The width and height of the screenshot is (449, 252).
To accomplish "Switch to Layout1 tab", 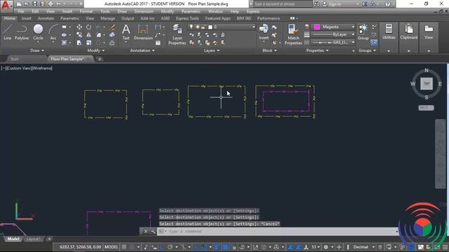I will (x=33, y=239).
